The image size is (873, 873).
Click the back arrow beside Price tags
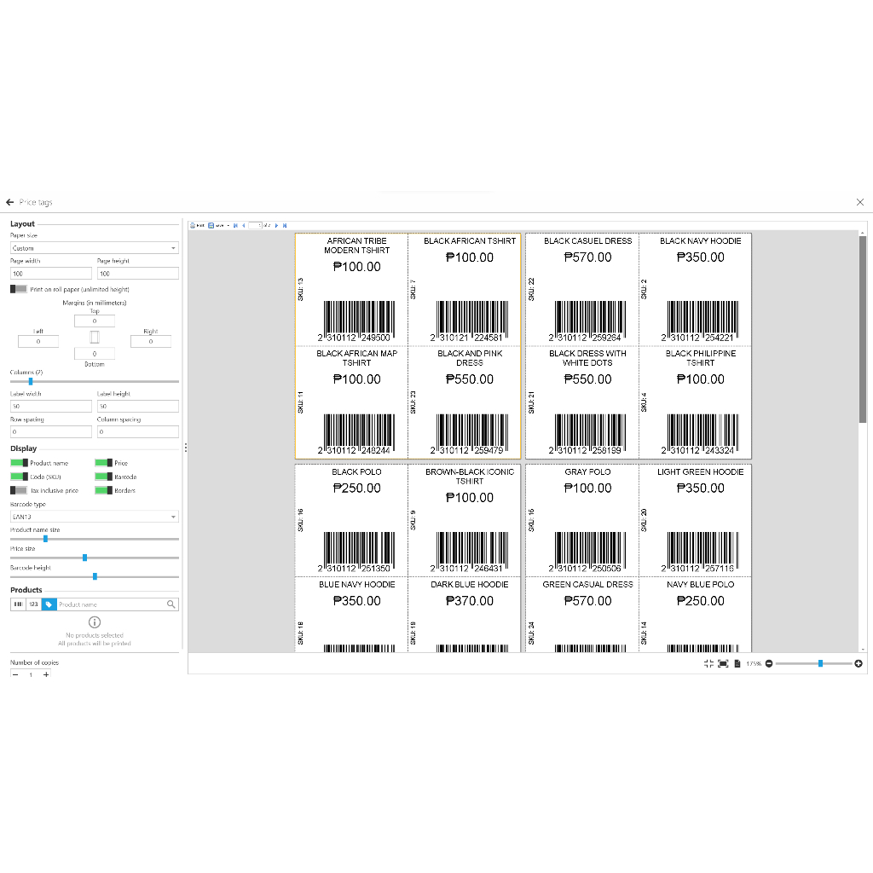click(x=10, y=202)
